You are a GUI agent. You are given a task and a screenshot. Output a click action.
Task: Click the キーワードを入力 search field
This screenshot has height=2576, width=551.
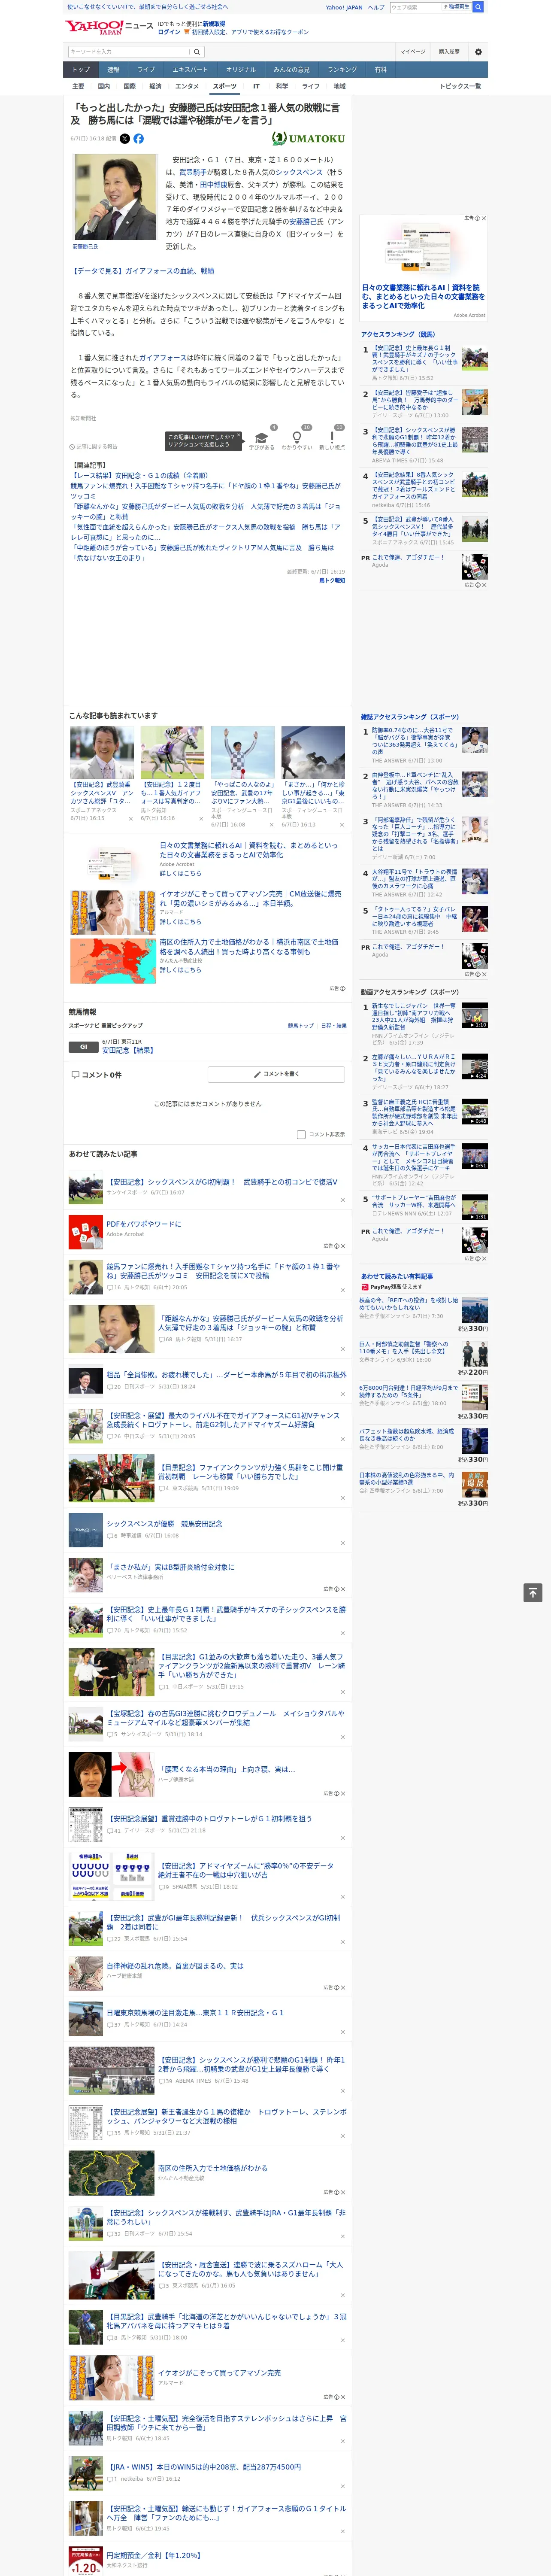[129, 52]
